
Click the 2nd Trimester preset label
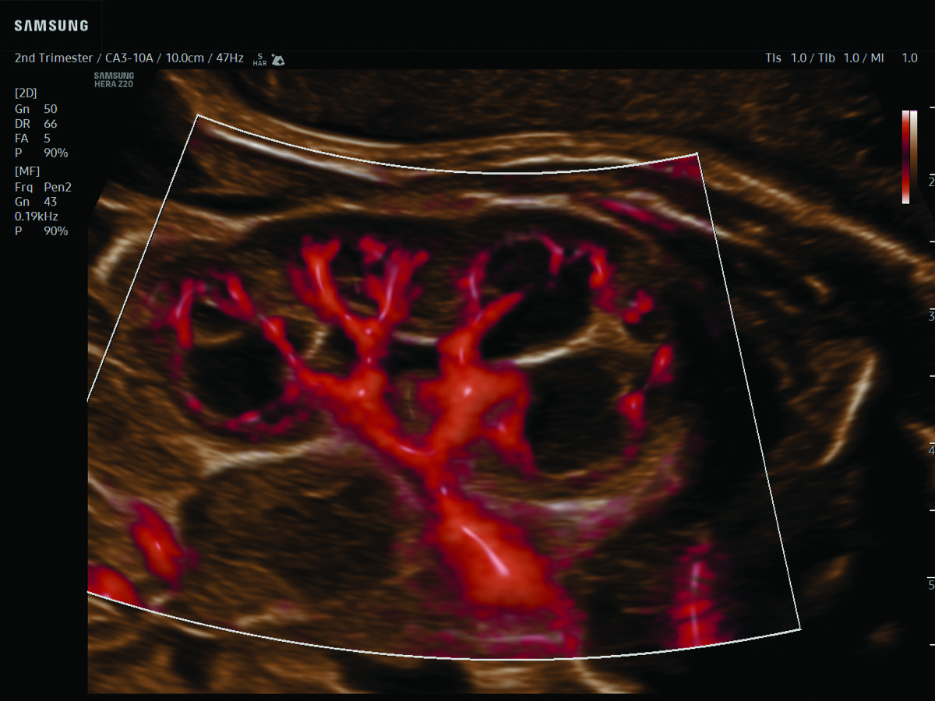tap(54, 58)
